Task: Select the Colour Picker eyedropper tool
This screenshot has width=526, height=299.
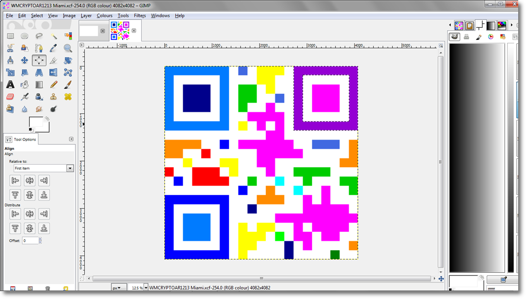Action: [54, 48]
